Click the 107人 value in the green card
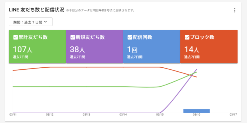Viewport: 247px width, 123px height. click(x=22, y=49)
